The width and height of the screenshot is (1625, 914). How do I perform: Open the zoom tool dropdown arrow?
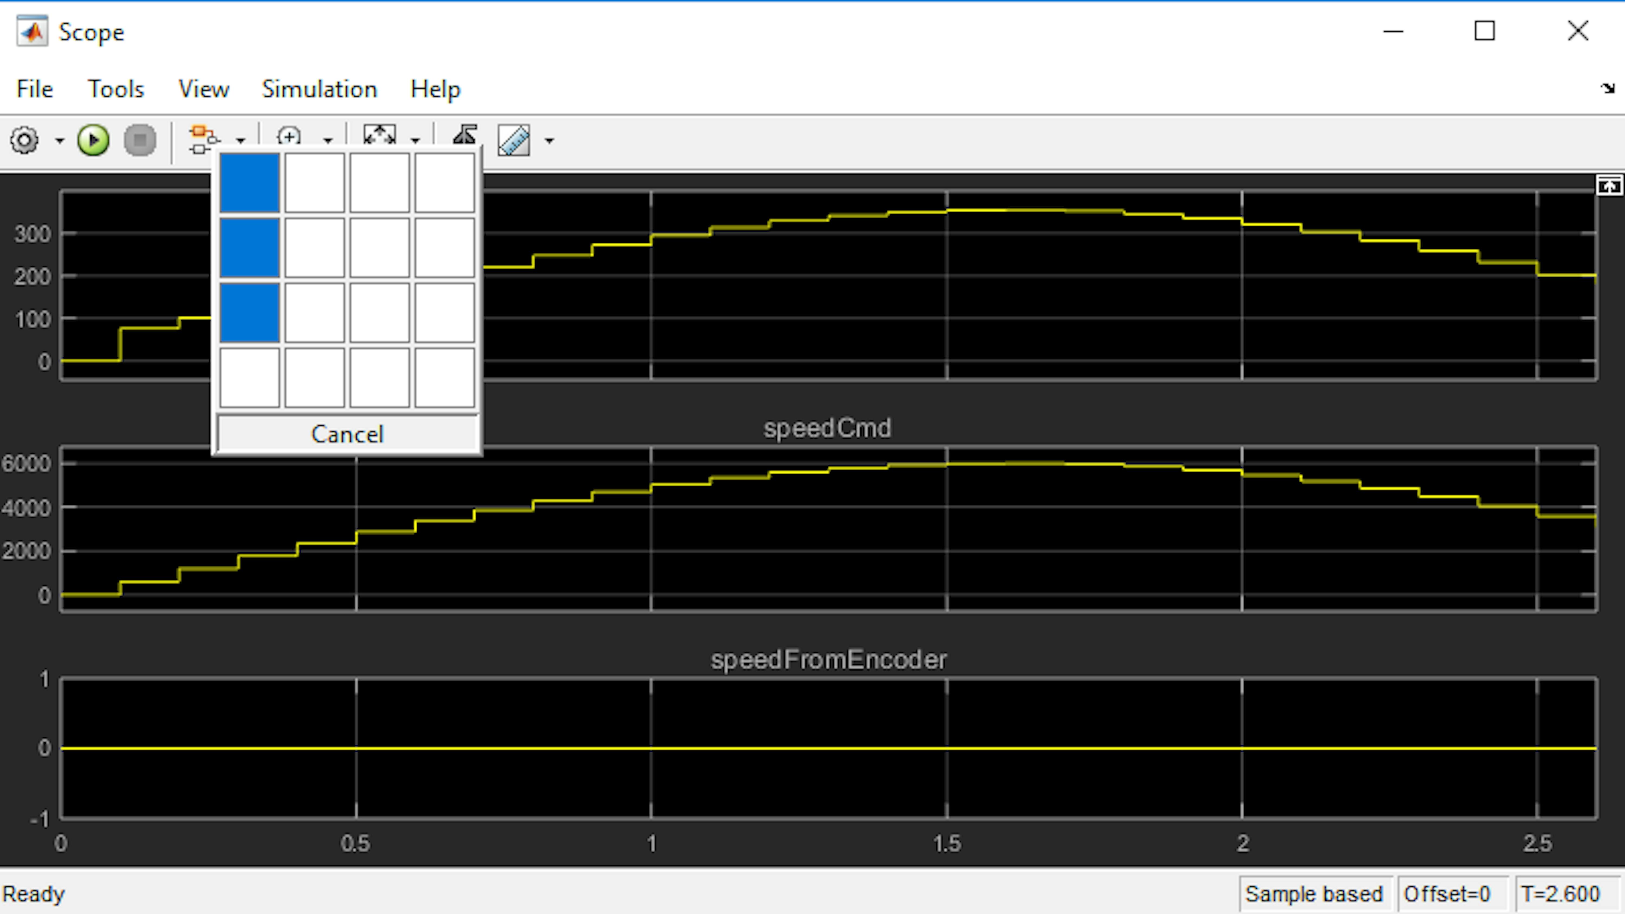(x=327, y=141)
